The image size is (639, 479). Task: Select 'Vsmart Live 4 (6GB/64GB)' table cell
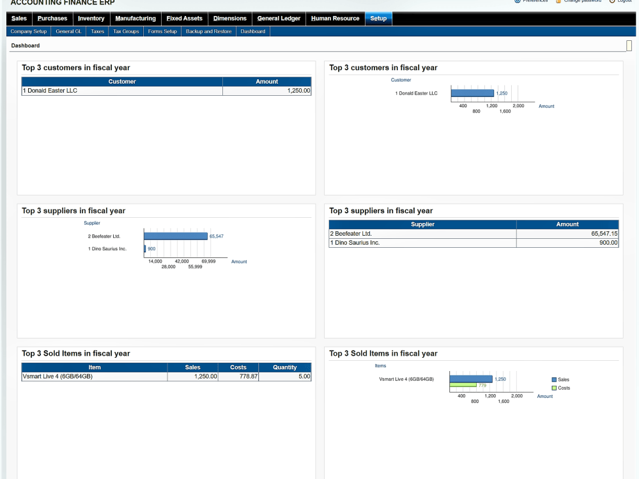(x=95, y=377)
